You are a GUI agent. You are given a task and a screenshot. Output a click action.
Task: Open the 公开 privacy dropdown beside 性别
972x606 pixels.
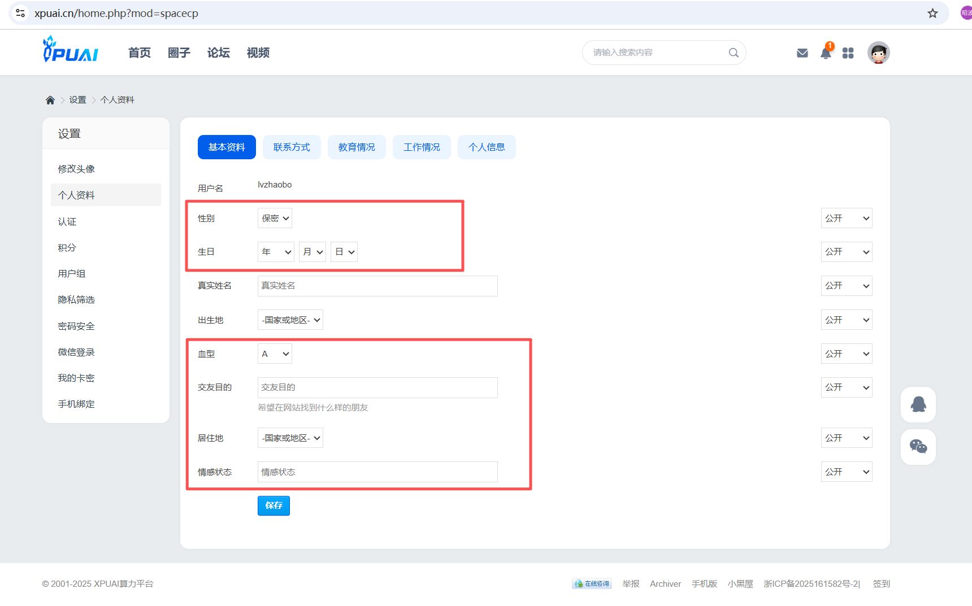click(x=846, y=218)
